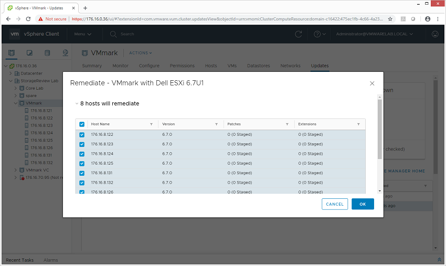Select the errored host 176.16.70.95 icon
The width and height of the screenshot is (446, 266).
(22, 177)
